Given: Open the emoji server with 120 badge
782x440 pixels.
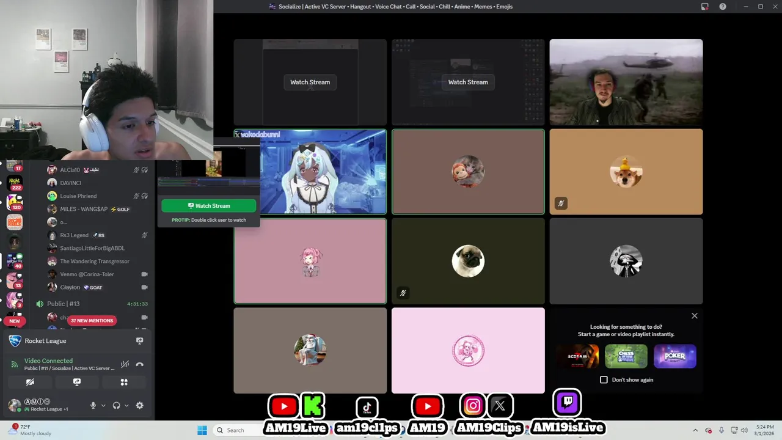Looking at the screenshot, I should pos(15,202).
